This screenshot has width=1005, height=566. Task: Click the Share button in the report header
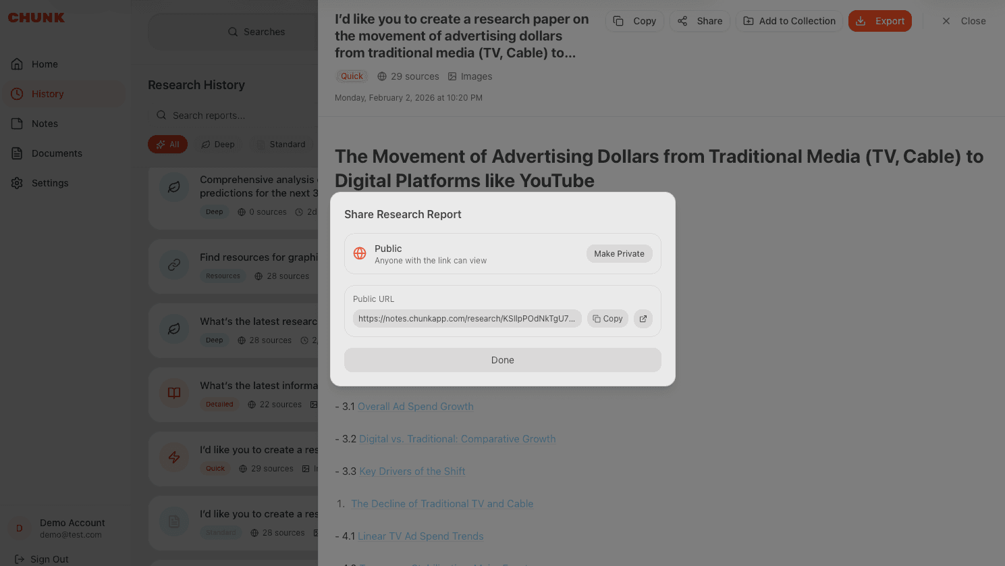pos(700,21)
